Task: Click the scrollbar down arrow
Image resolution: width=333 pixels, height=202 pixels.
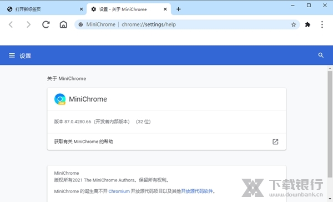Action: pos(330,199)
